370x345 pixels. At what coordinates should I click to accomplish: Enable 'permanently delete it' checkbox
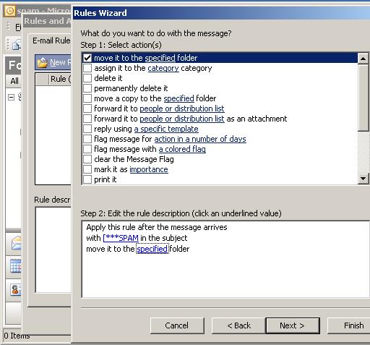(87, 88)
